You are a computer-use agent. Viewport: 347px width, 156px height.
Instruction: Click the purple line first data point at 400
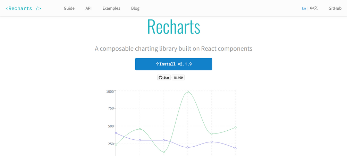point(116,133)
